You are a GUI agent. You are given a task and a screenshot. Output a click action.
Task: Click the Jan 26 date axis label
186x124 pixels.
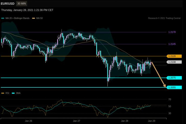coord(28,121)
